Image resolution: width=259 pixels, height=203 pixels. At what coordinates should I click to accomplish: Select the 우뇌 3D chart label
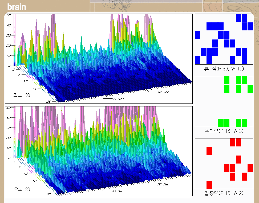click(22, 189)
